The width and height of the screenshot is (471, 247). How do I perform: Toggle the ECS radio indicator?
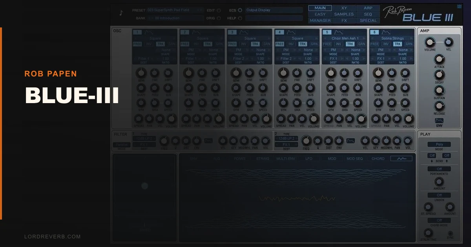click(x=240, y=11)
